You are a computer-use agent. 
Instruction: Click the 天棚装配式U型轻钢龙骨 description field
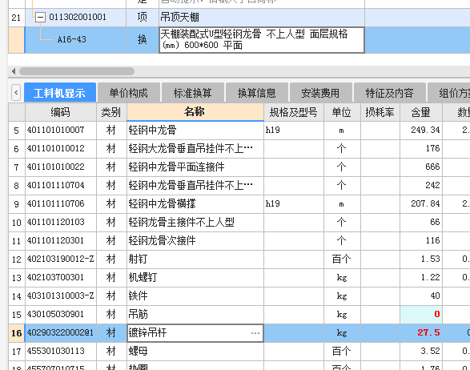pyautogui.click(x=262, y=40)
